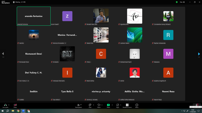Open second Chrome profile icon in taskbar

tap(28, 111)
